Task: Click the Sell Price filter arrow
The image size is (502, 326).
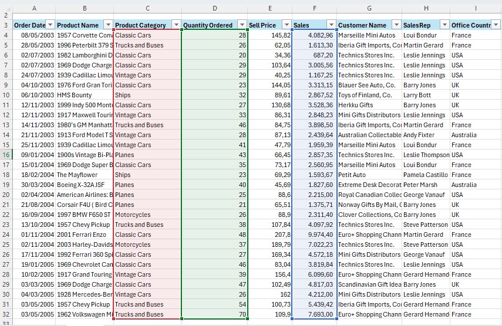Action: pos(286,25)
